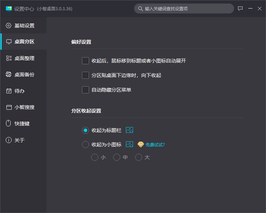
Task: Open the 待办 section
Action: (x=23, y=91)
